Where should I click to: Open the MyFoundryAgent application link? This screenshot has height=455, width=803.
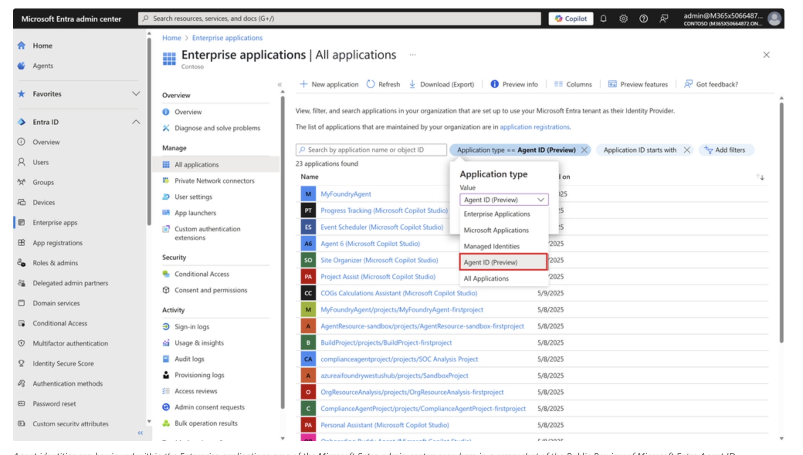pos(346,194)
